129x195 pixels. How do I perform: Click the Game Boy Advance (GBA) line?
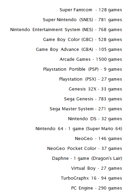pos(79,50)
